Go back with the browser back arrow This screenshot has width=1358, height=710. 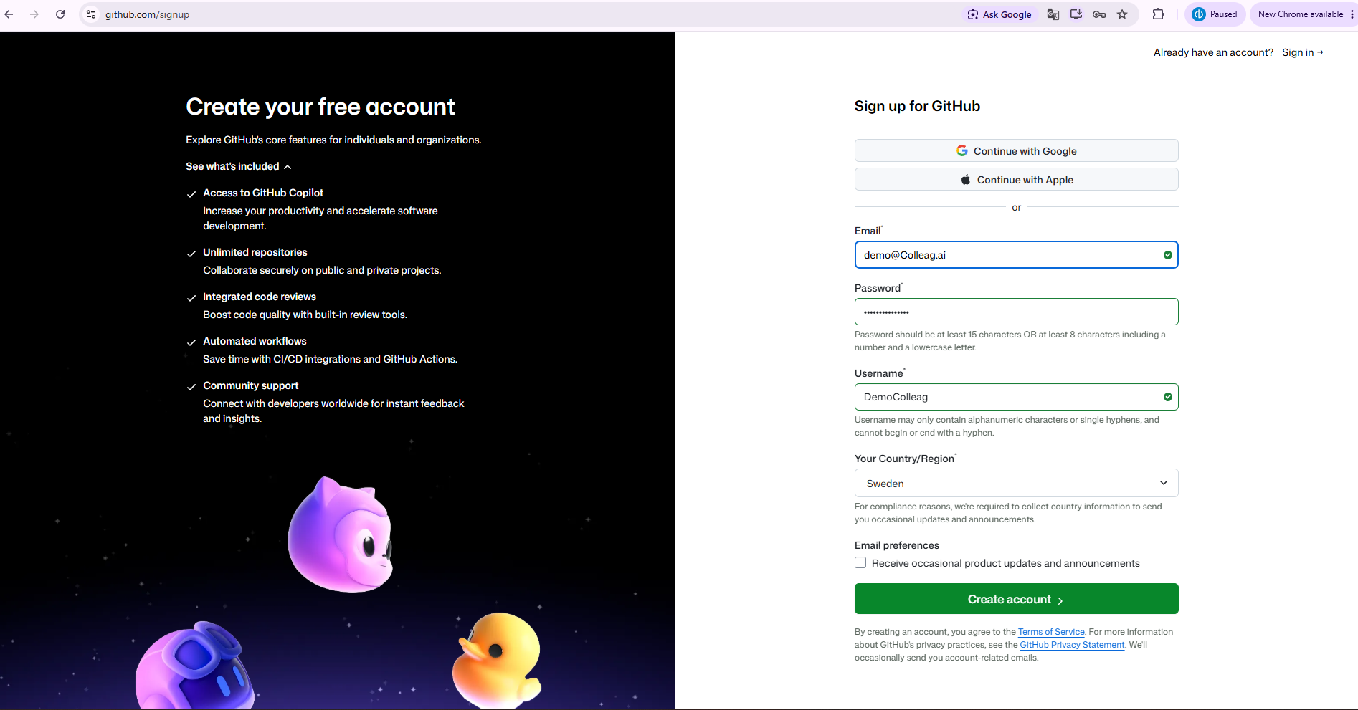coord(9,14)
